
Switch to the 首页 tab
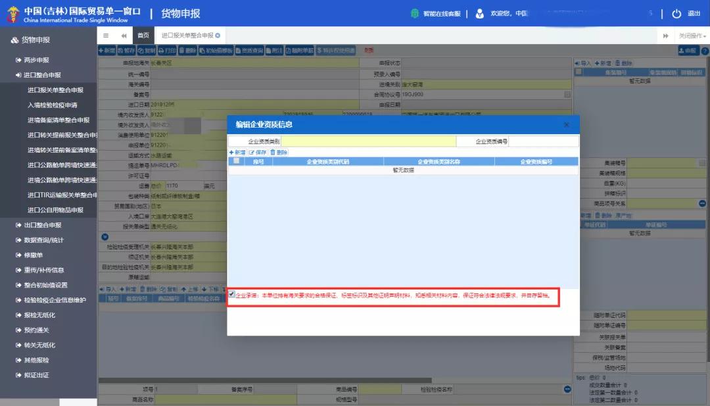pyautogui.click(x=143, y=35)
